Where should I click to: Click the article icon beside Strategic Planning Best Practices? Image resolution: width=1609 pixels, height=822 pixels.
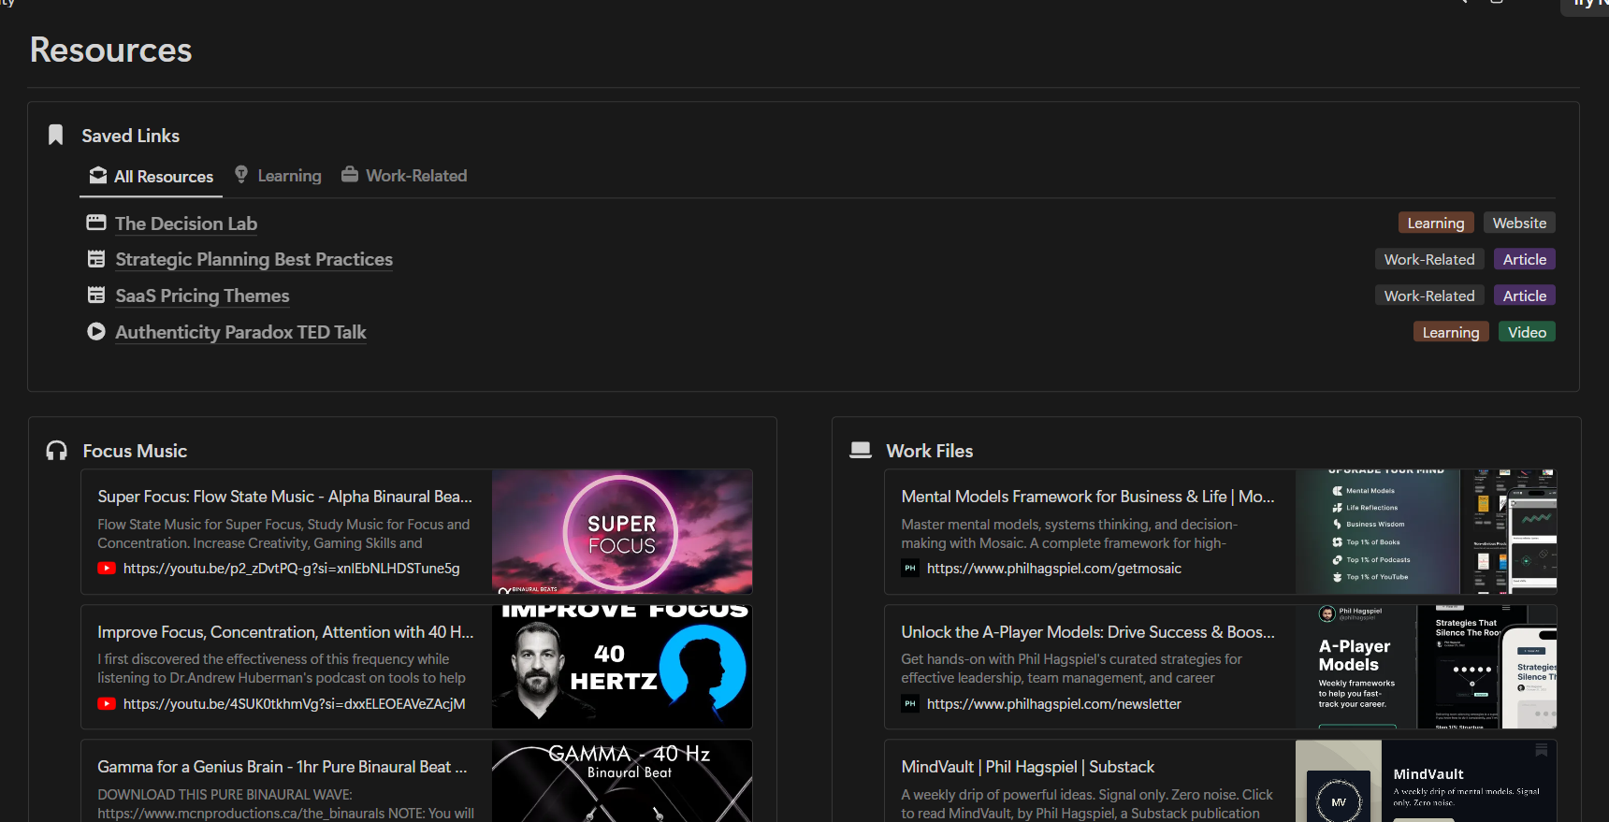click(96, 259)
